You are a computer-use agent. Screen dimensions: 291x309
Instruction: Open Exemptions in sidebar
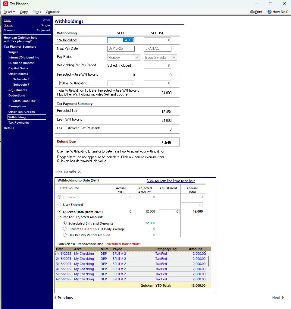[17, 106]
